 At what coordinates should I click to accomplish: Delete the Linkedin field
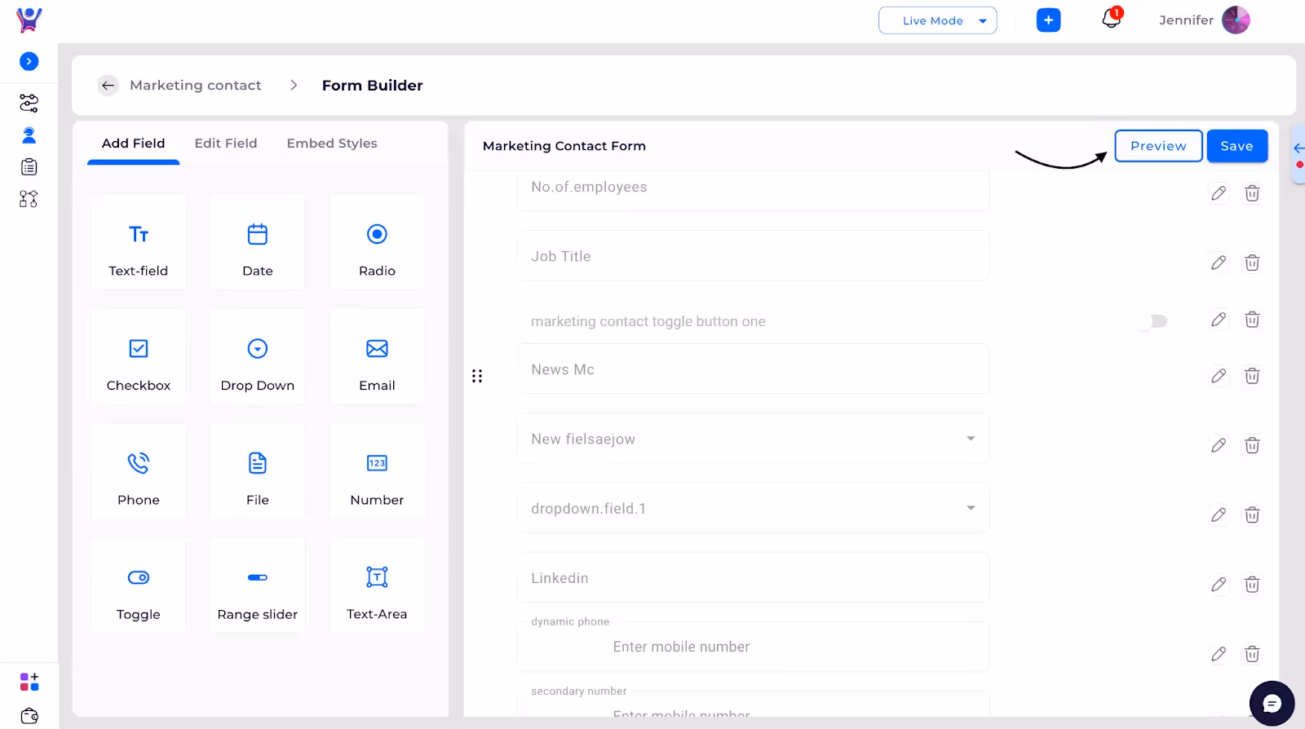(x=1252, y=585)
